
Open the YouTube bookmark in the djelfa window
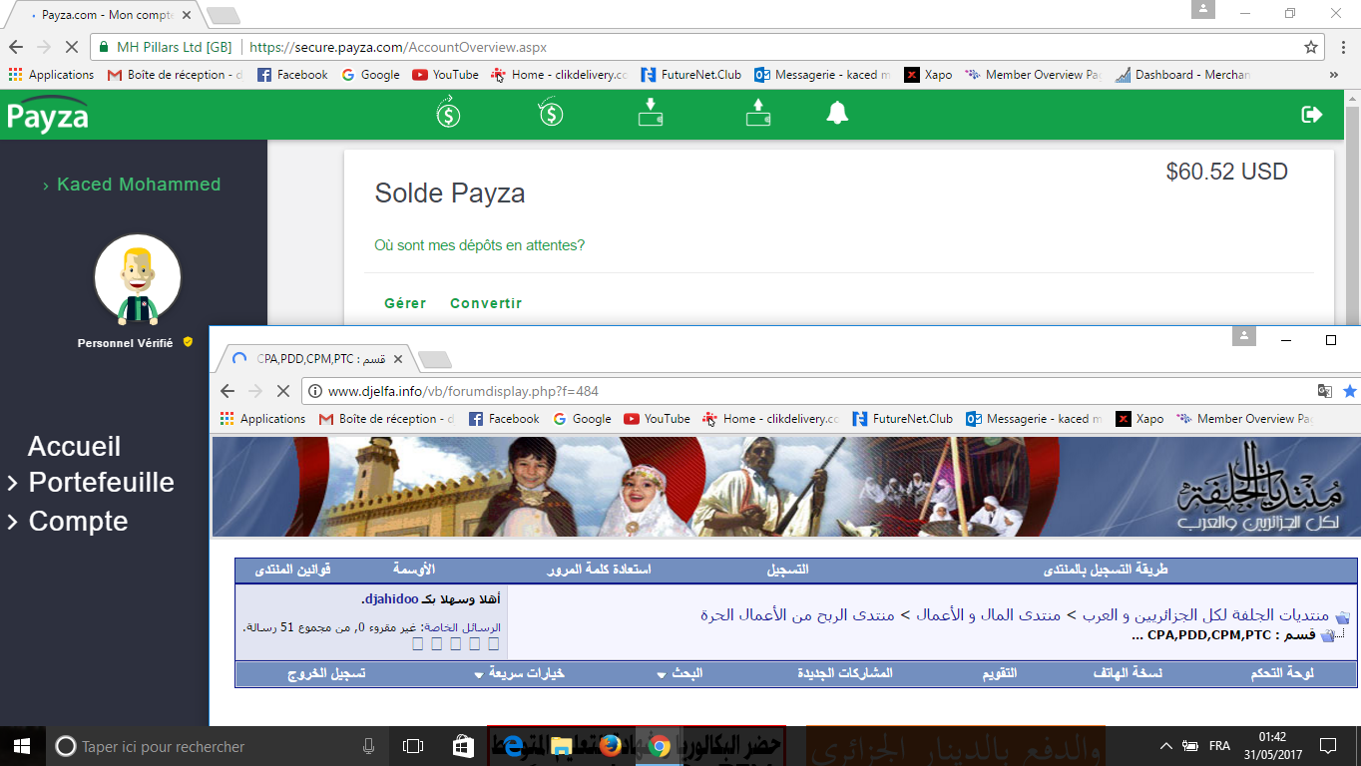pyautogui.click(x=657, y=419)
